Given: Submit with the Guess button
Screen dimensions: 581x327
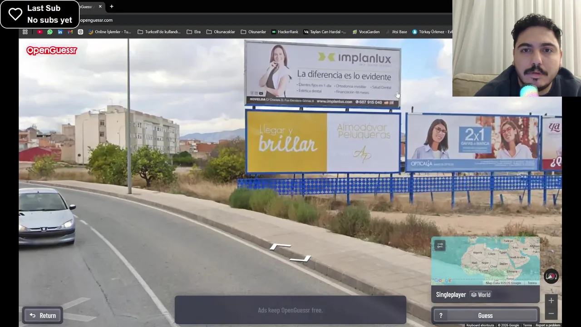Looking at the screenshot, I should pyautogui.click(x=485, y=316).
